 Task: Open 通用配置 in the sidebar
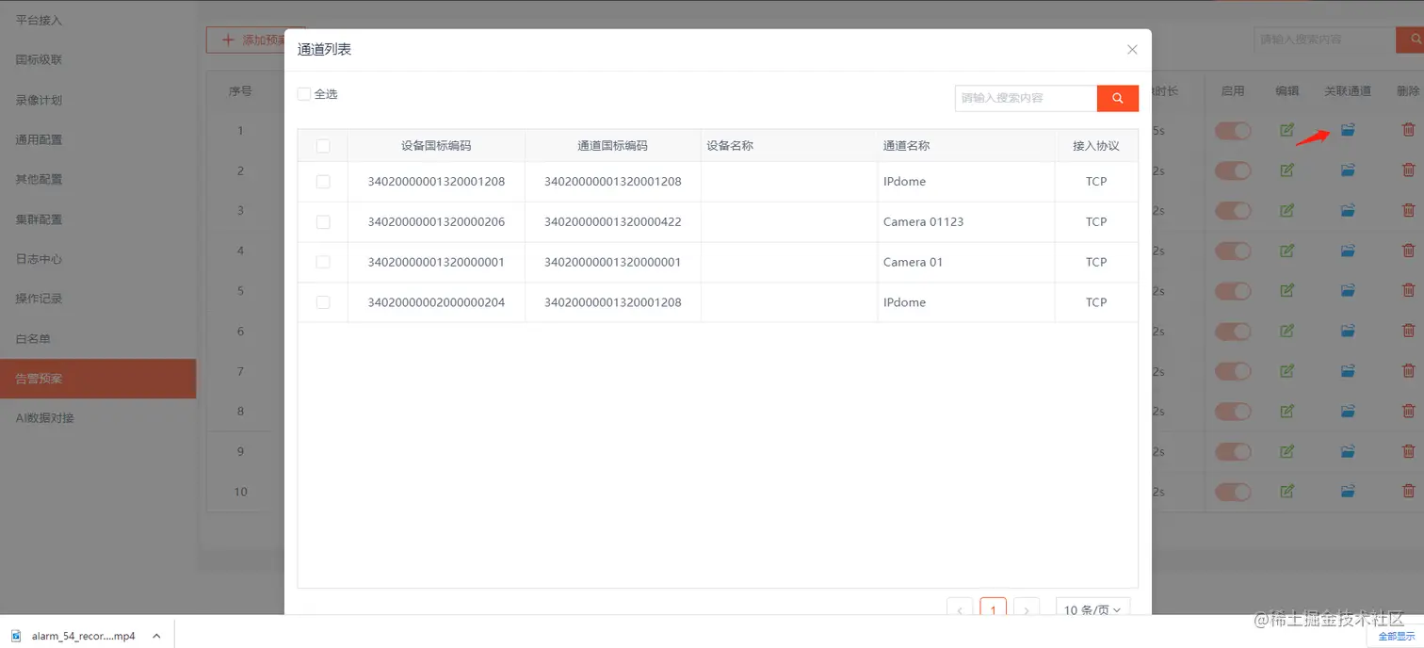98,139
